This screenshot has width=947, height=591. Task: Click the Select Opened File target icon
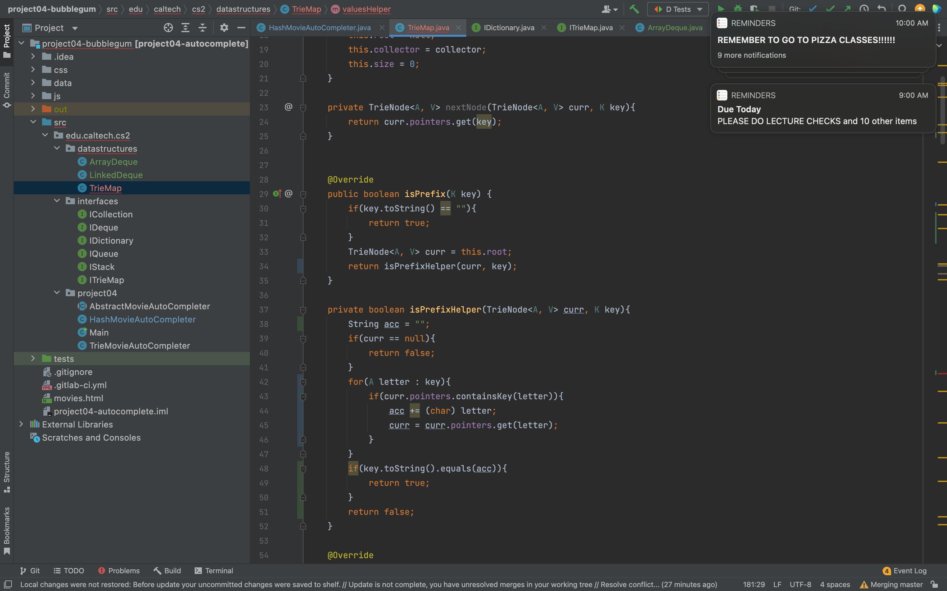click(168, 28)
